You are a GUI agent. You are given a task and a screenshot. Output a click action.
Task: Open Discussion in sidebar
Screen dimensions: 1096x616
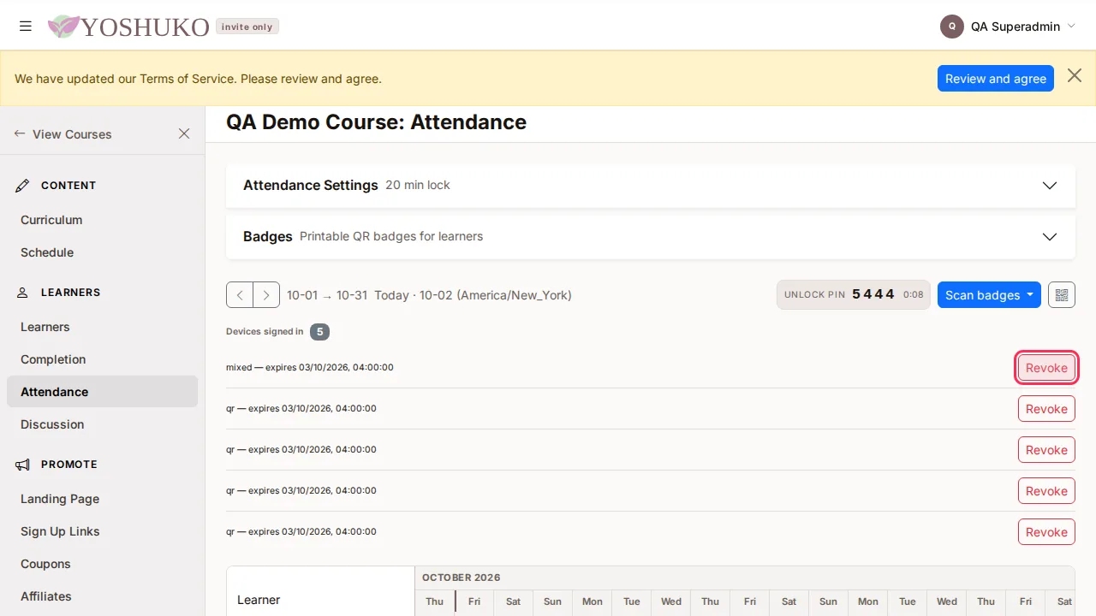coord(52,424)
